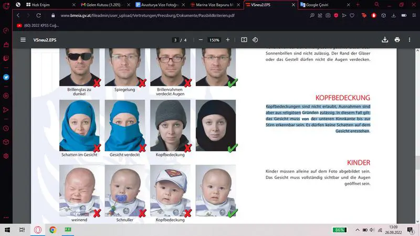Zoom in with the plus button

(x=228, y=40)
